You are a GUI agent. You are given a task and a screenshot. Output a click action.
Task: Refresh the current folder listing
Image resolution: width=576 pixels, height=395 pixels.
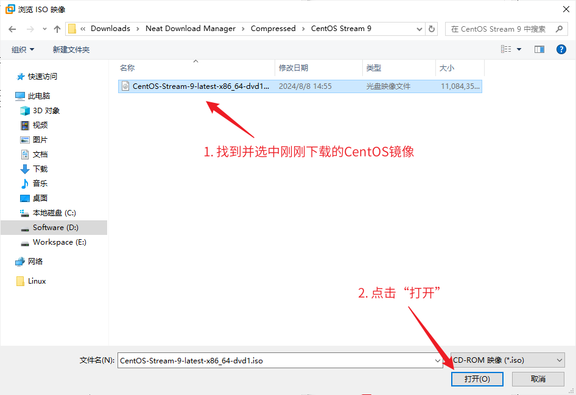click(x=432, y=29)
